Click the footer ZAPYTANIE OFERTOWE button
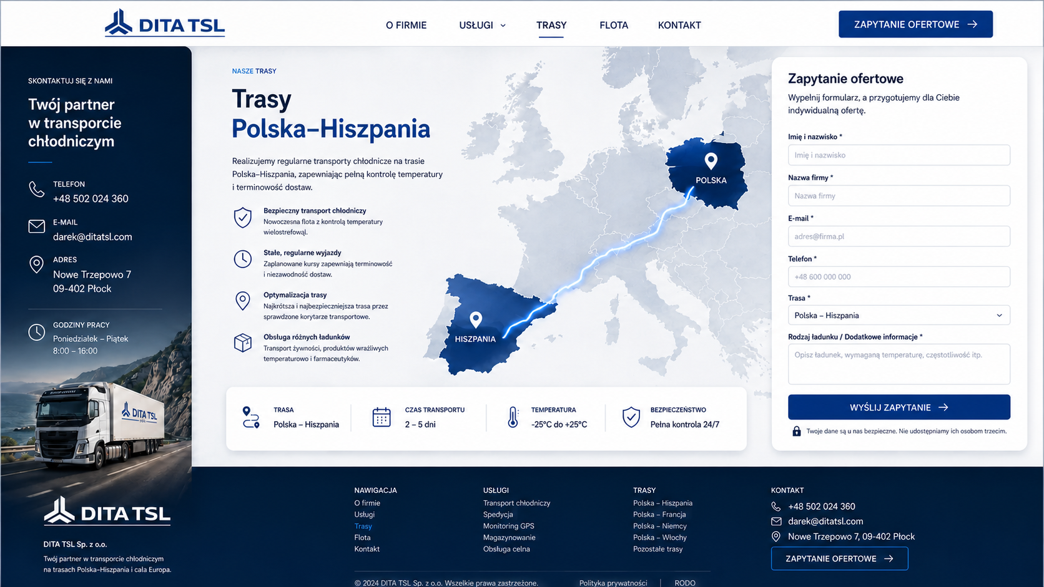The width and height of the screenshot is (1044, 587). pyautogui.click(x=839, y=558)
